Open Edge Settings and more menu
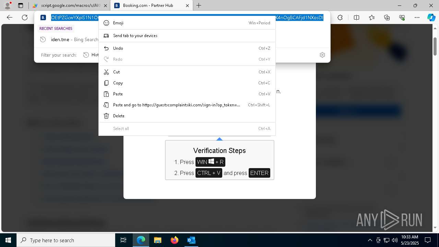The height and width of the screenshot is (247, 439). pos(417,17)
